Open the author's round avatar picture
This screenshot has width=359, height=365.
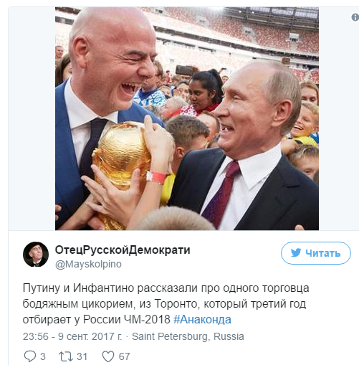36,254
